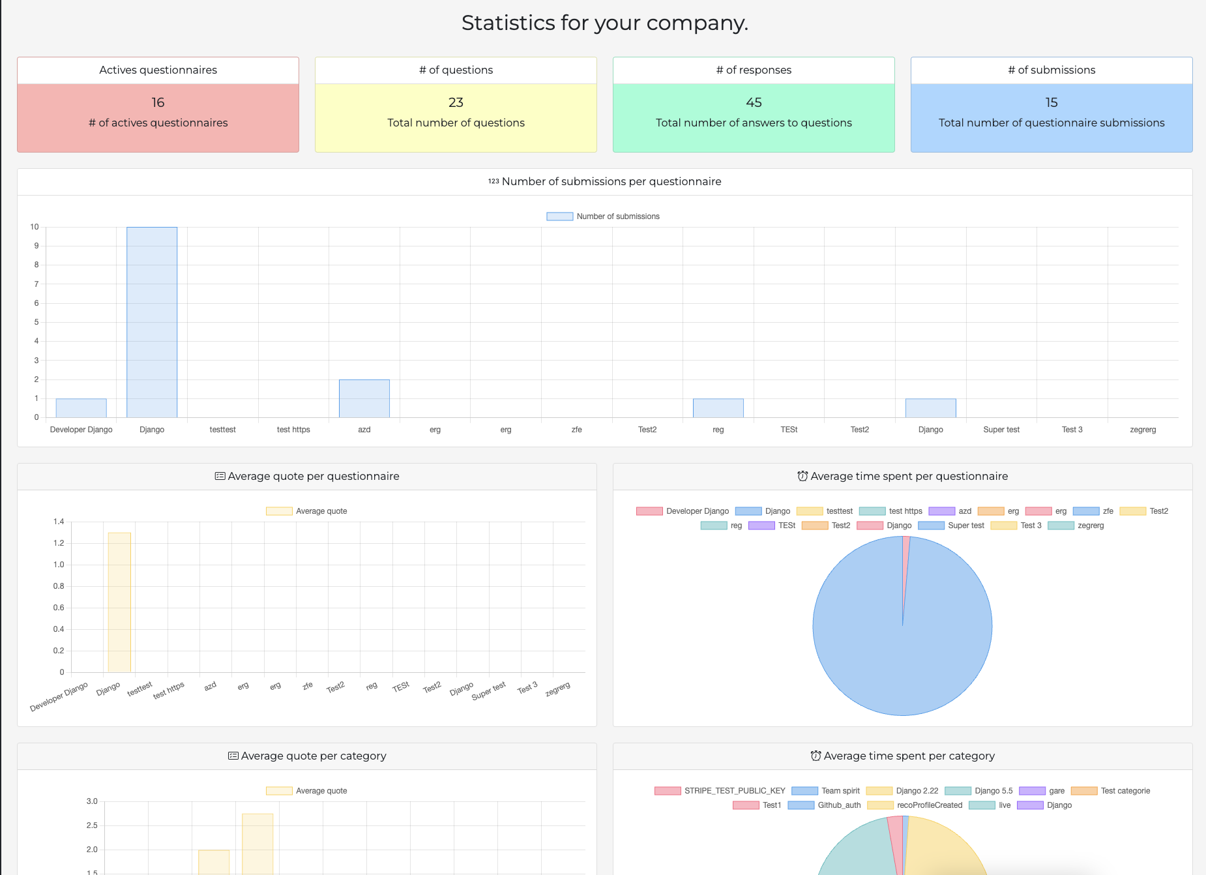
Task: Toggle Team spirit in category time legend
Action: (x=826, y=791)
